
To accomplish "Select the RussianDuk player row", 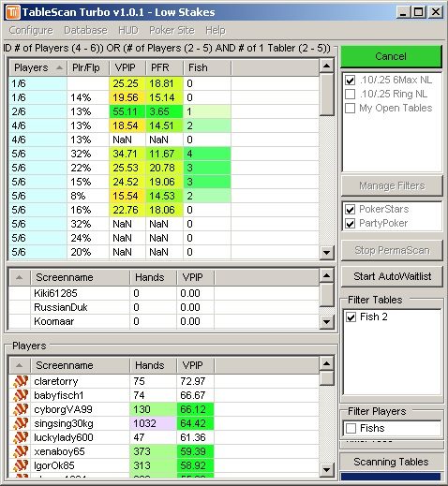I will tap(164, 307).
